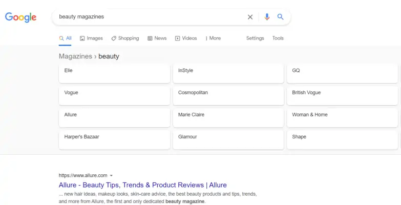Click the Google logo
401x205 pixels.
coord(20,17)
